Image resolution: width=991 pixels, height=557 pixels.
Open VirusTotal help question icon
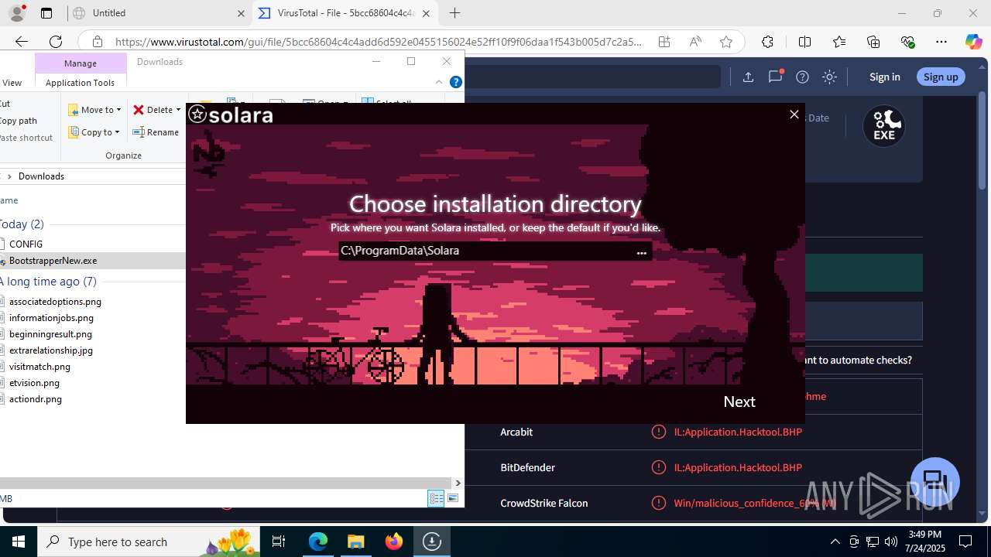(x=802, y=77)
